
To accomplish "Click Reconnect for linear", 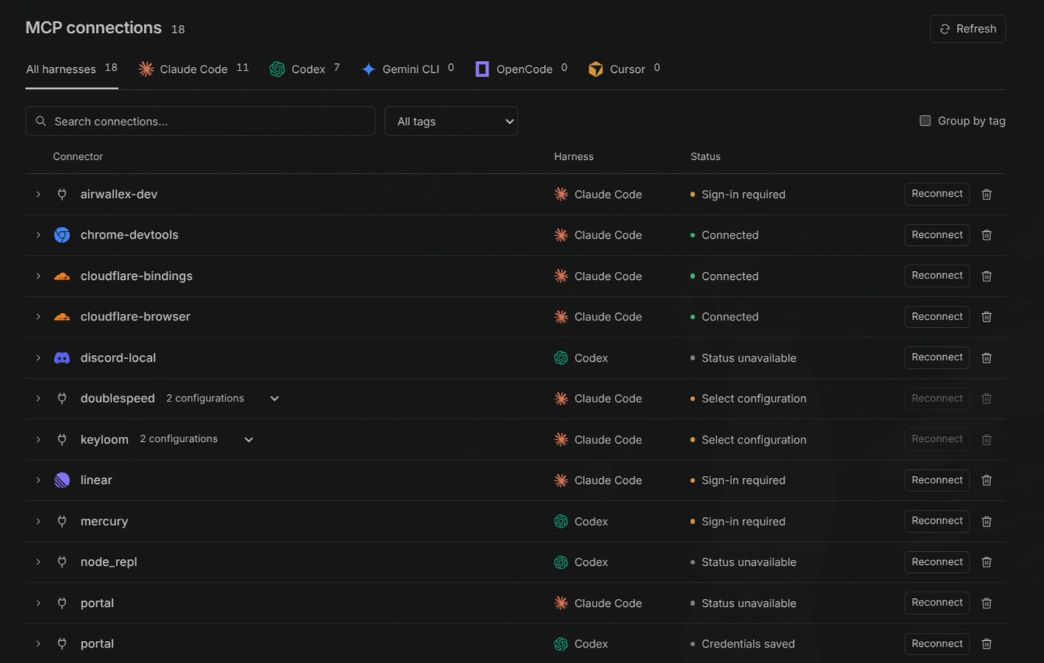I will (936, 480).
